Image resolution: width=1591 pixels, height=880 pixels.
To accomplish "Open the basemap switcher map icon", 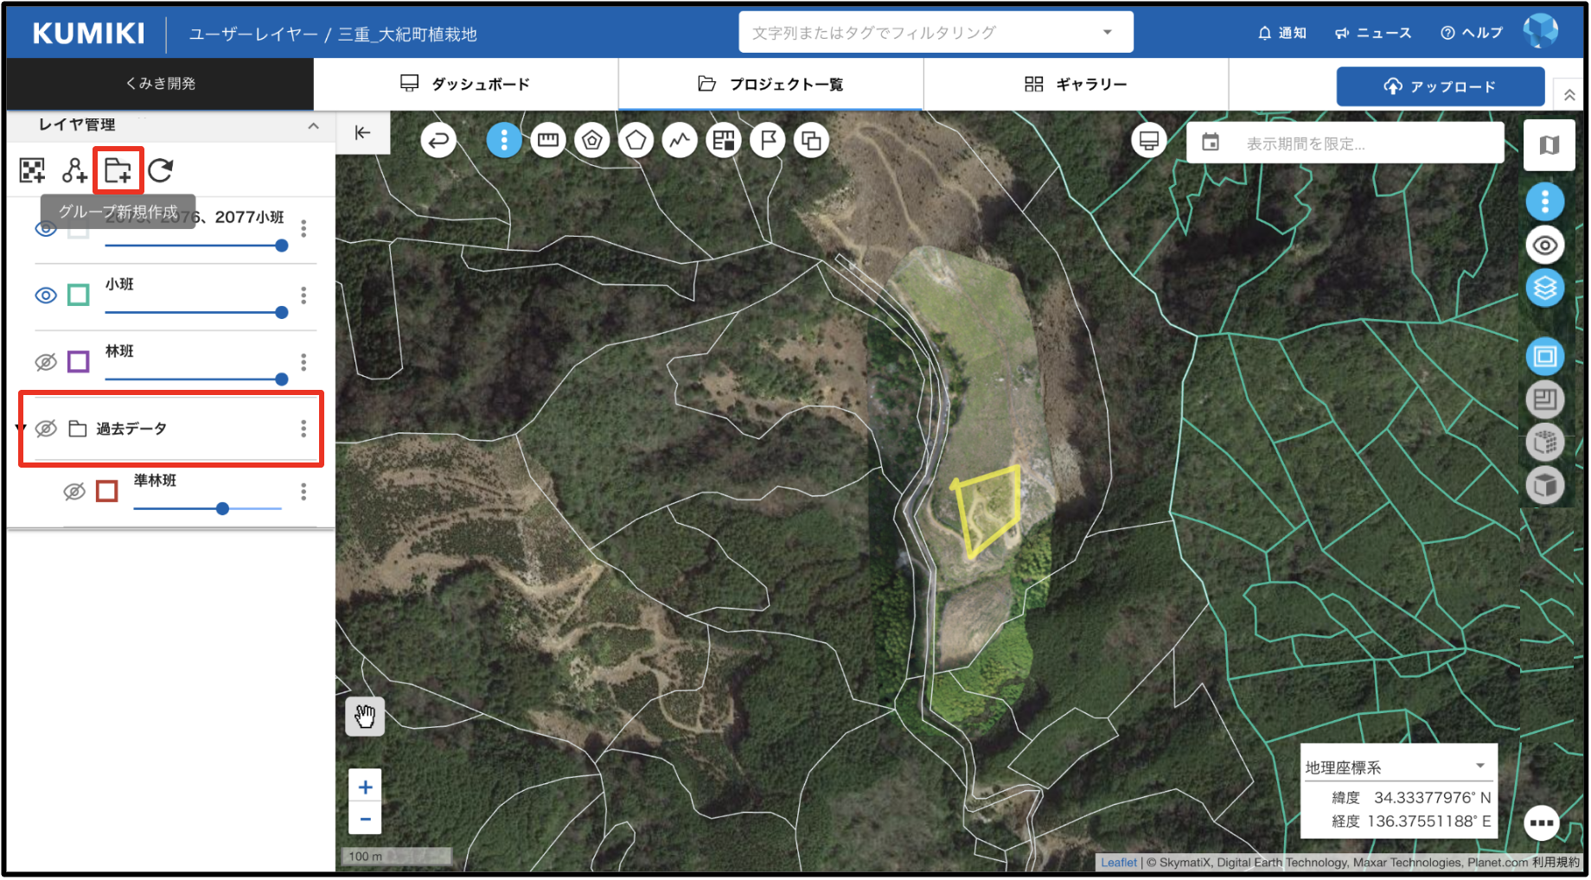I will pyautogui.click(x=1549, y=144).
